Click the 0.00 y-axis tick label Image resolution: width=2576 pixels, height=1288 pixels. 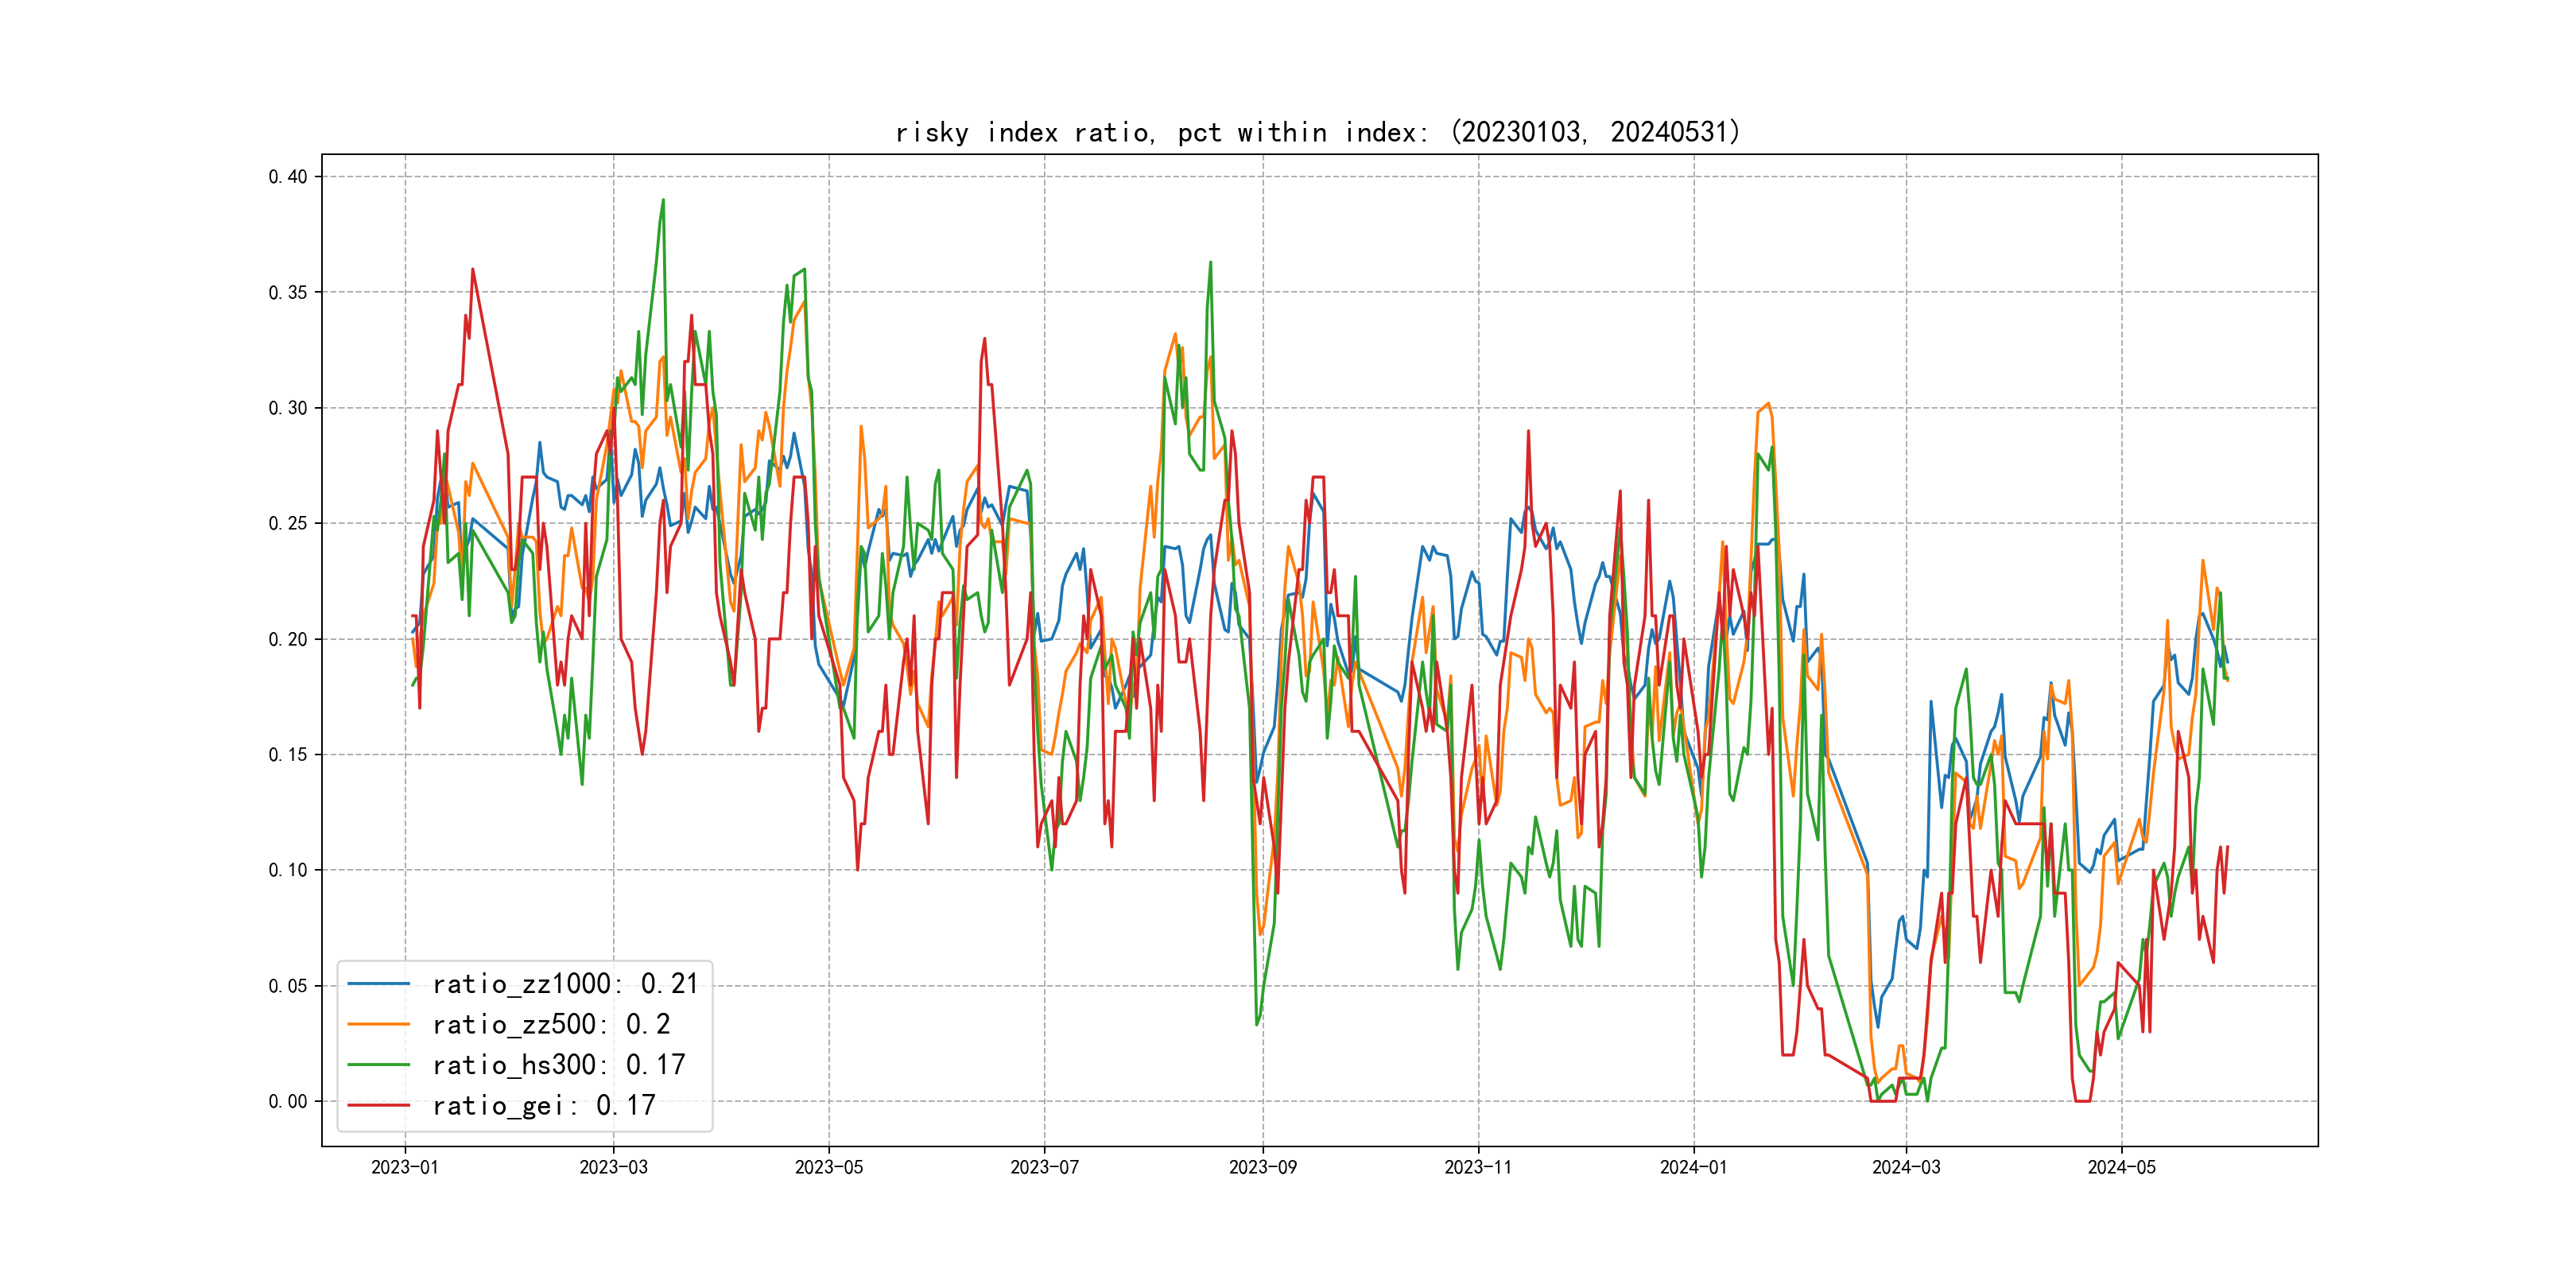pos(288,1101)
